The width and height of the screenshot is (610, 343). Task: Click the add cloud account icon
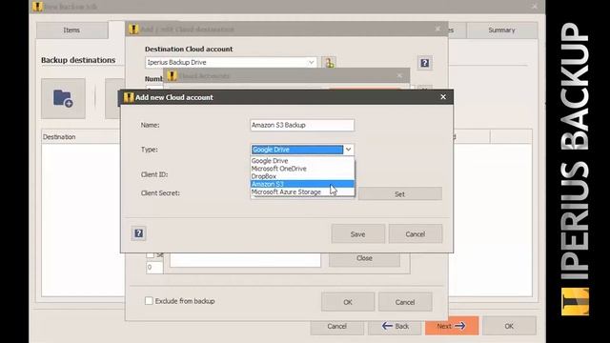pyautogui.click(x=329, y=63)
